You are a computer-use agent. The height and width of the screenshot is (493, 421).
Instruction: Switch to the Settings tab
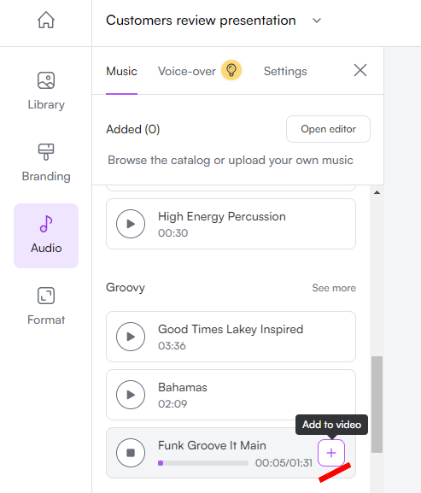285,72
